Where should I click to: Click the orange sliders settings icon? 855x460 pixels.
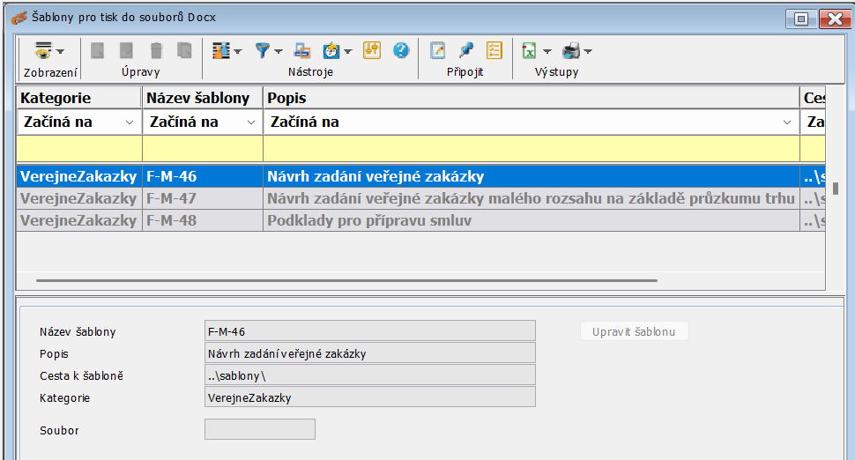(x=371, y=51)
